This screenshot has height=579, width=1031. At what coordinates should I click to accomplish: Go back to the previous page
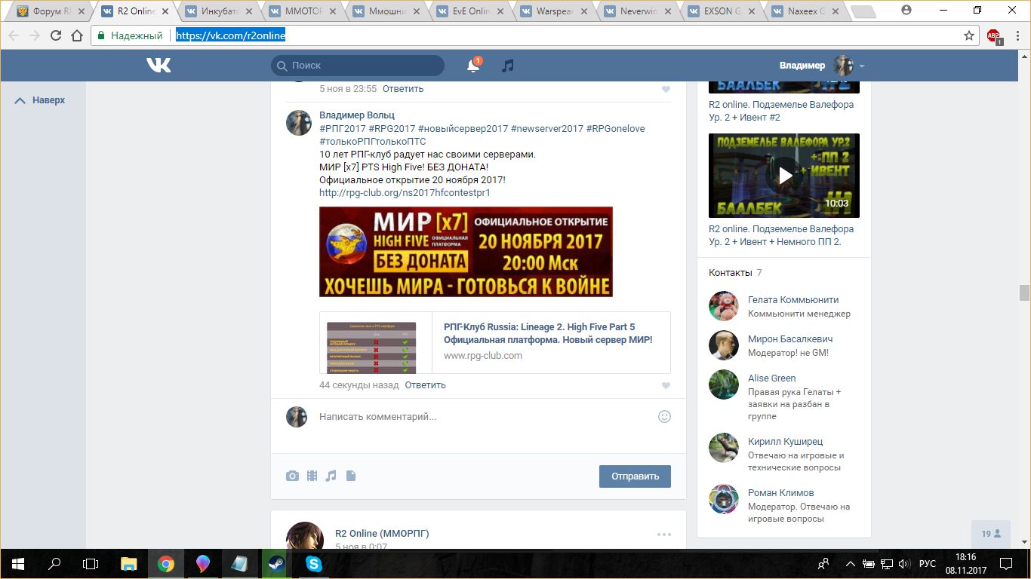(x=14, y=35)
